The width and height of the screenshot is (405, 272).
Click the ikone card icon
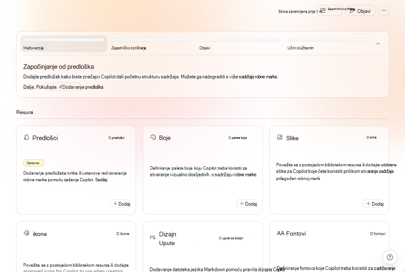tap(27, 233)
